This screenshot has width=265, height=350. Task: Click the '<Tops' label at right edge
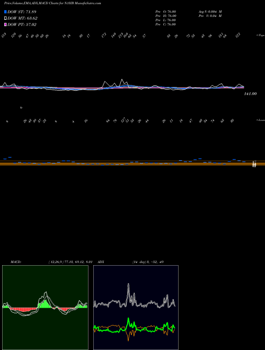[260, 36]
